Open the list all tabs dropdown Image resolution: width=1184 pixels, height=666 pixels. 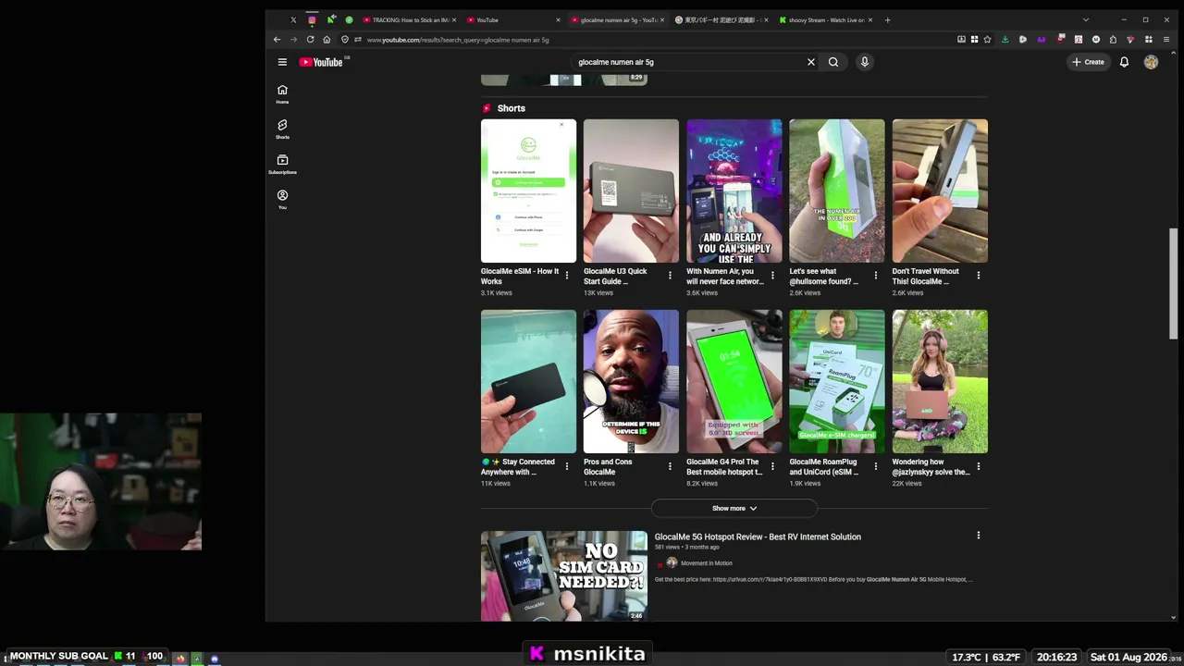(x=1086, y=19)
